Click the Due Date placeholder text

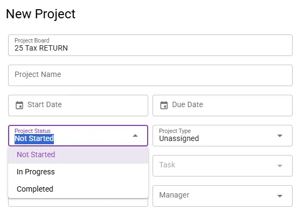188,104
